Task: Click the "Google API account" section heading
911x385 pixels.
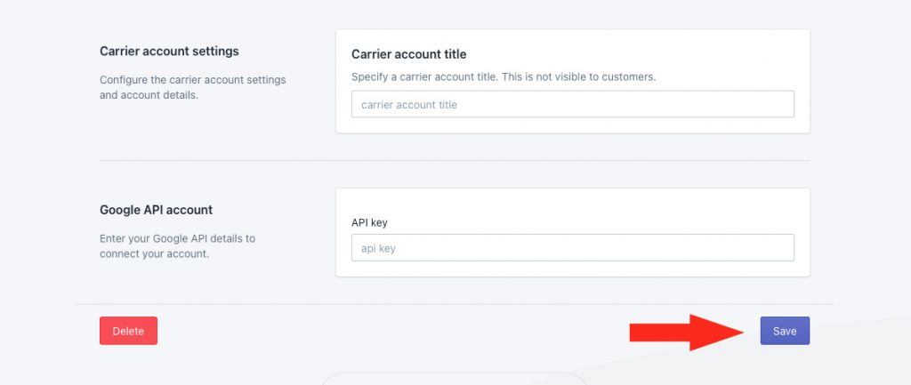Action: coord(157,210)
